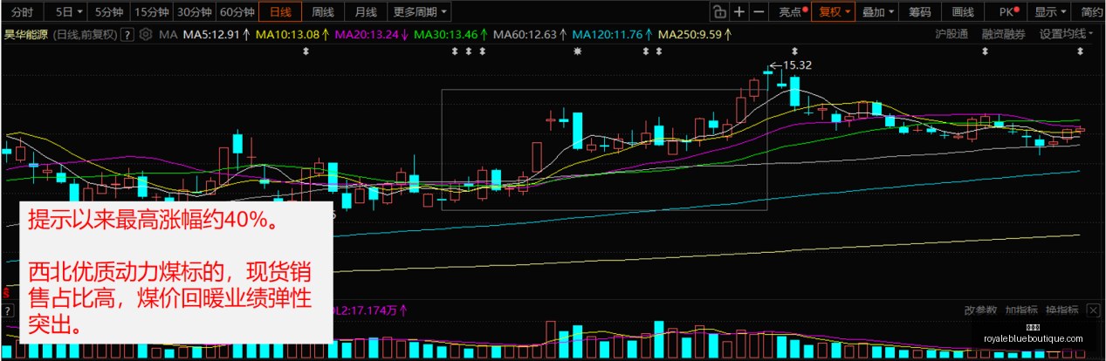The width and height of the screenshot is (1106, 361).
Task: Expand the 复权 adjustment dropdown
Action: pyautogui.click(x=835, y=12)
